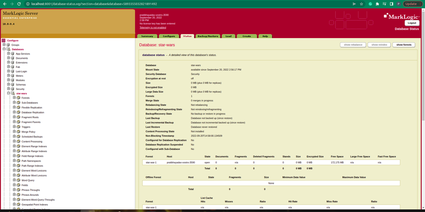Click the MarkLogic logo in header
This screenshot has width=425, height=212.
(401, 16)
